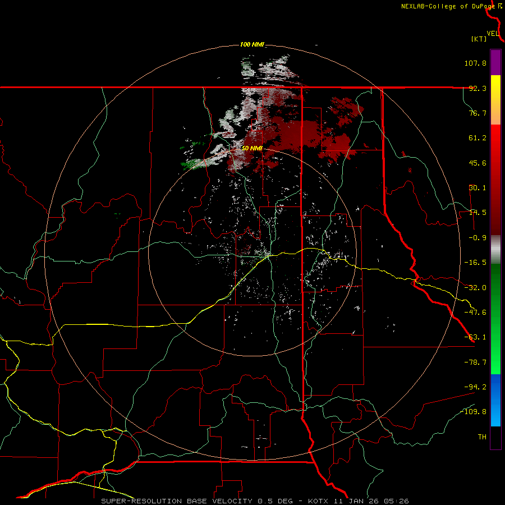Click the VEL label above the color scale
Image resolution: width=505 pixels, height=505 pixels.
pyautogui.click(x=493, y=34)
